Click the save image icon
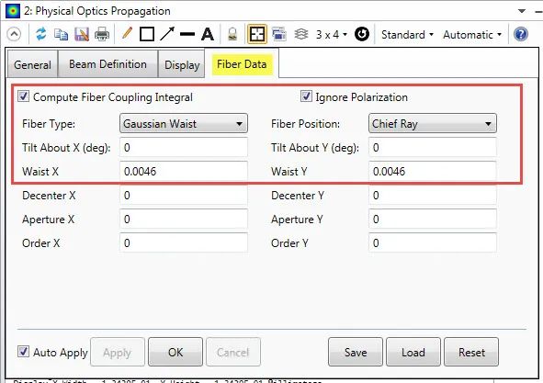 pos(82,34)
